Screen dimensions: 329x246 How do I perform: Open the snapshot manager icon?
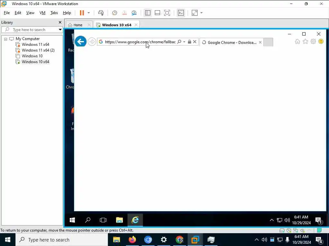(134, 13)
